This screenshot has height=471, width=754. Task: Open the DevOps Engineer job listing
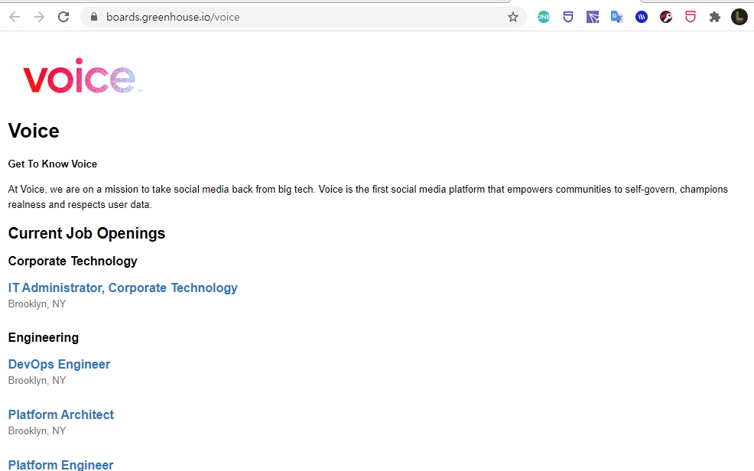[x=59, y=364]
